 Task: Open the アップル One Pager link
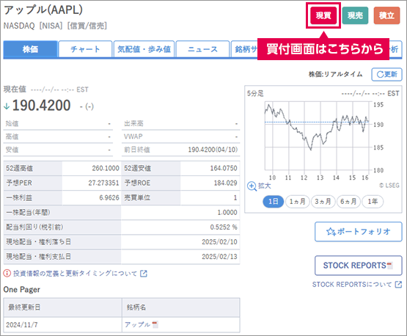(x=137, y=324)
